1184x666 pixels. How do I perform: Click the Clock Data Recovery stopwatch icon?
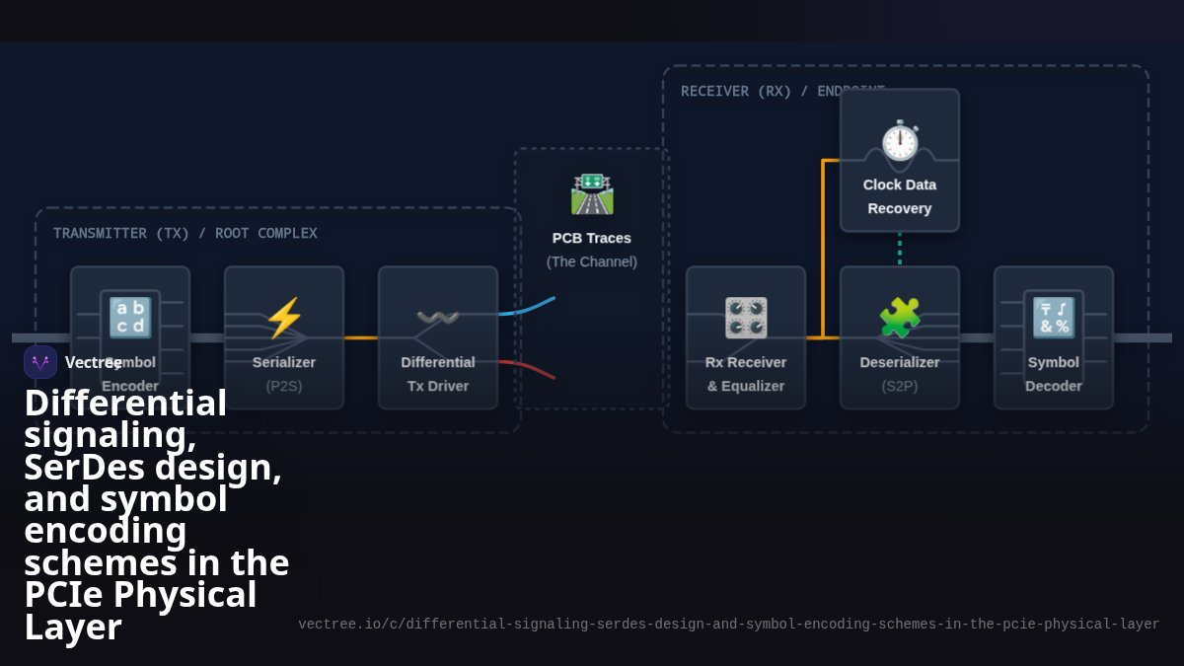[900, 140]
